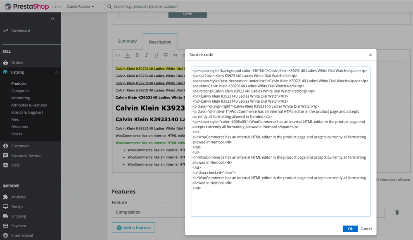This screenshot has width=413, height=240.
Task: Click the search magnifier icon
Action: pos(109,6)
